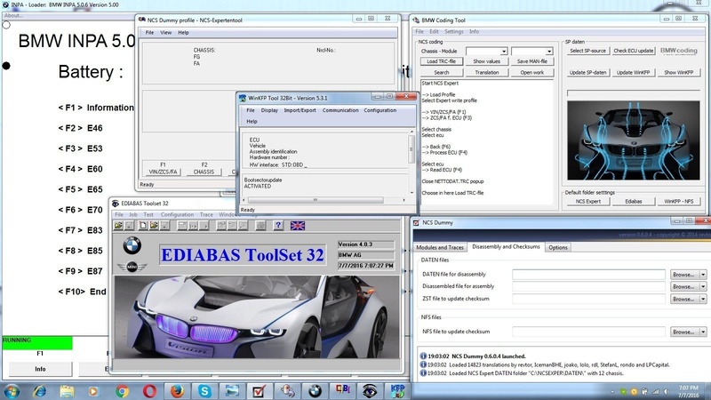Select '<F2> E46' entry in INPA

(80, 128)
